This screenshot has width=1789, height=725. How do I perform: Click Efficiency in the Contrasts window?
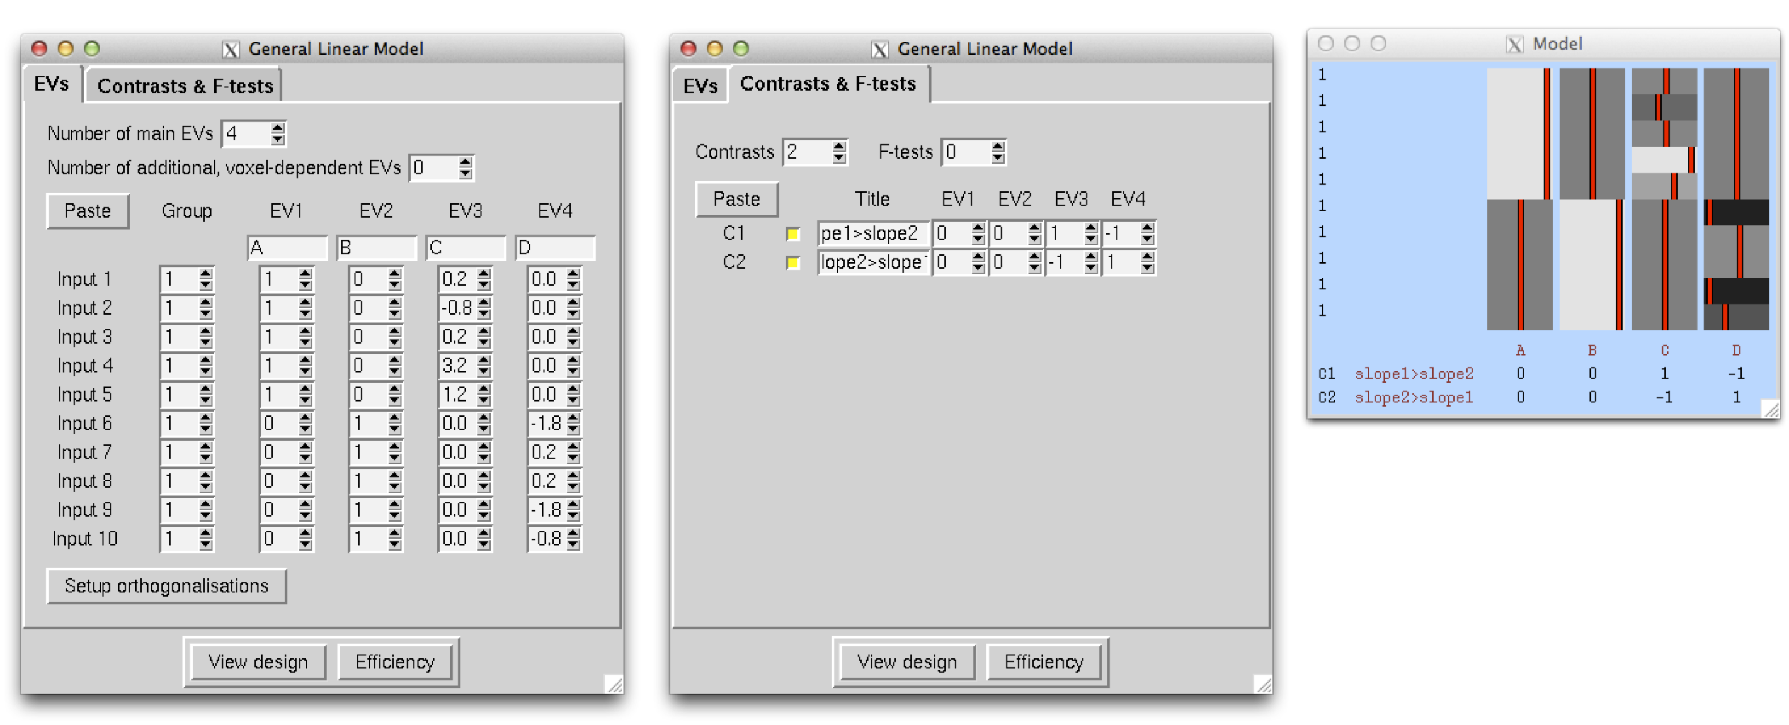click(1044, 662)
